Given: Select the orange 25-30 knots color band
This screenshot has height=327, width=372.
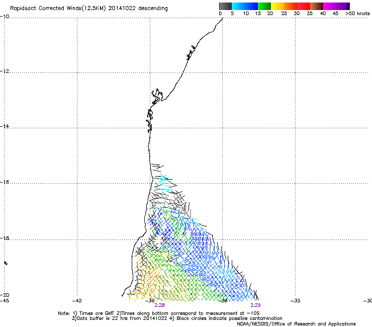Looking at the screenshot, I should pos(291,6).
